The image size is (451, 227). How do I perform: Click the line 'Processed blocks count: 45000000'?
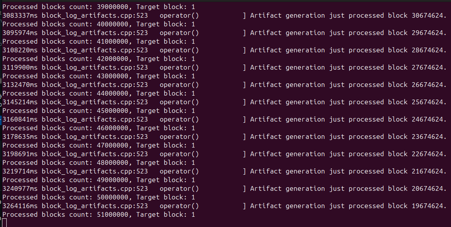[99, 111]
